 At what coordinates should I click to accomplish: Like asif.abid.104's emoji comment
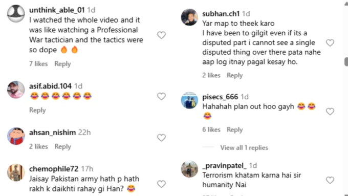[161, 96]
